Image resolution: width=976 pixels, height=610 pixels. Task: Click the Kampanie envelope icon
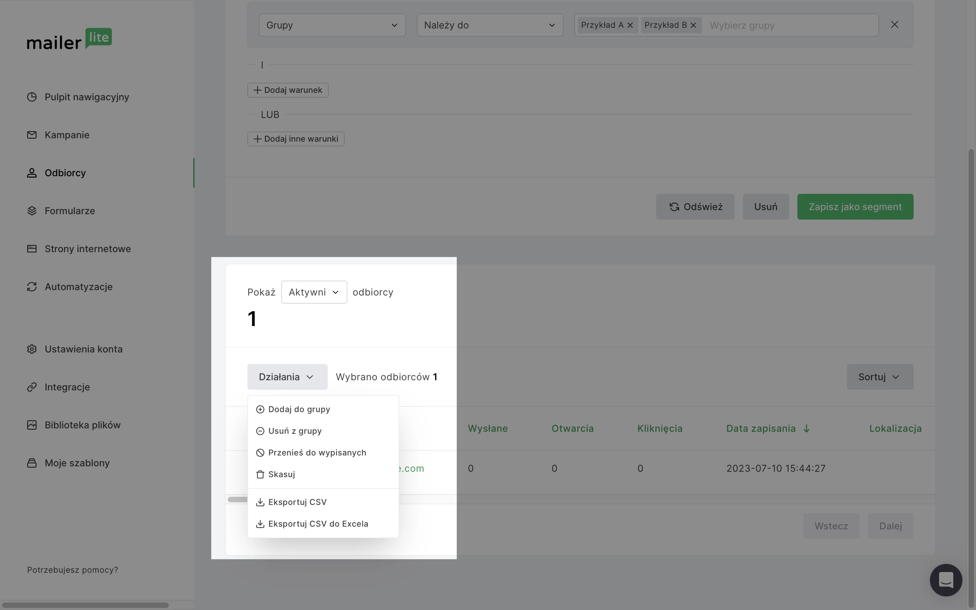(32, 135)
